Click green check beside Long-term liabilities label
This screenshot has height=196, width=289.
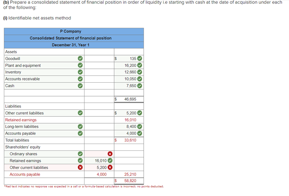click(x=80, y=126)
